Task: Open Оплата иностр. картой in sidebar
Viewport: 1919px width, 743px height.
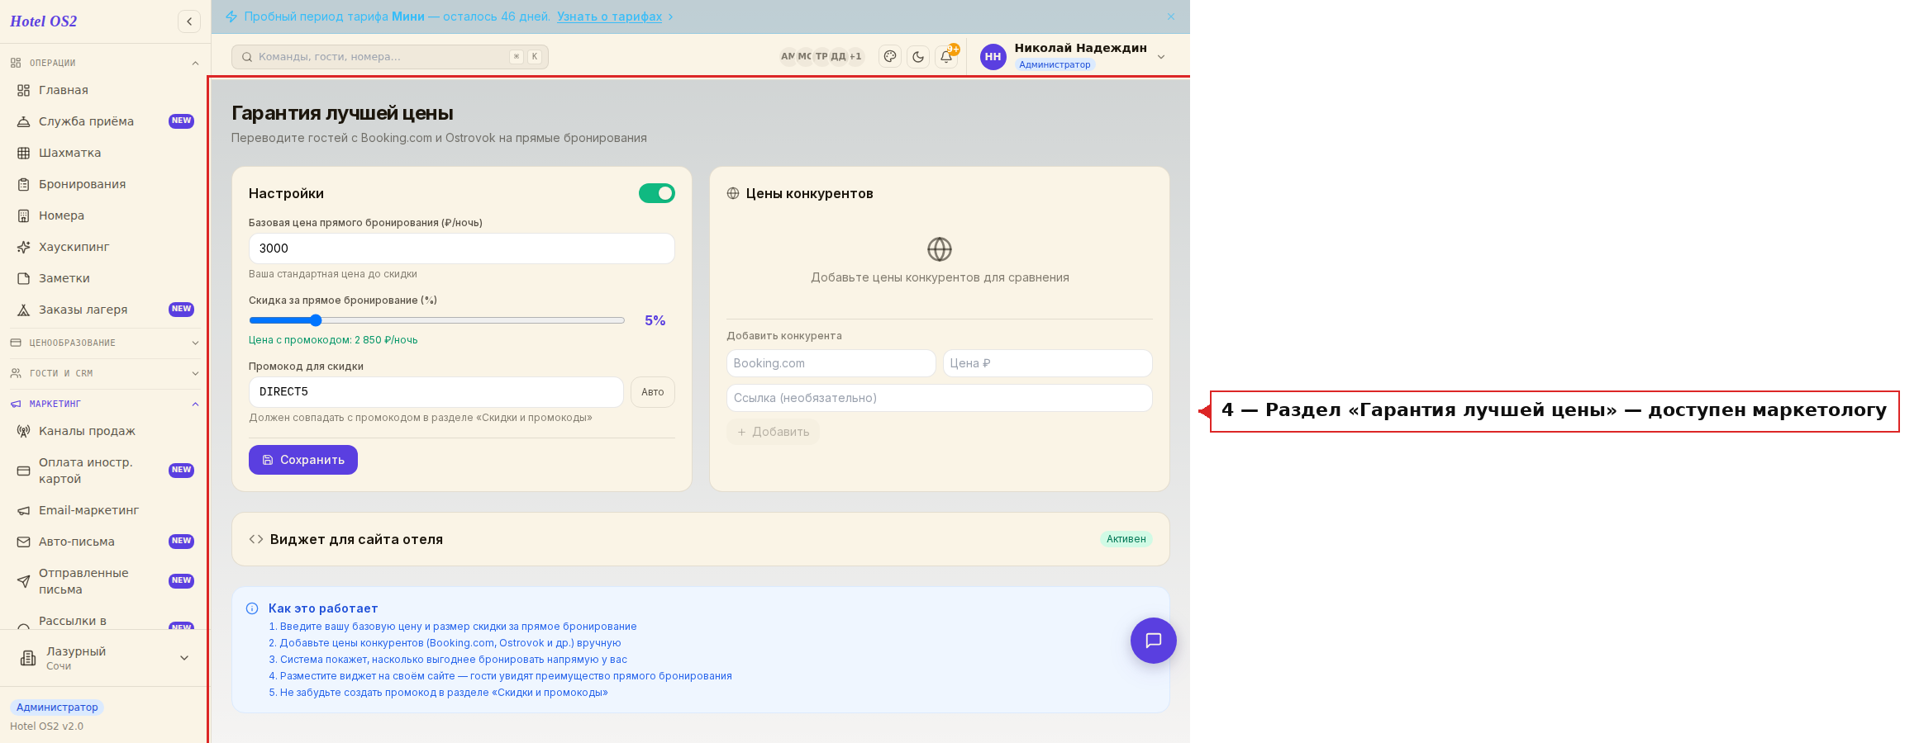Action: click(x=105, y=471)
